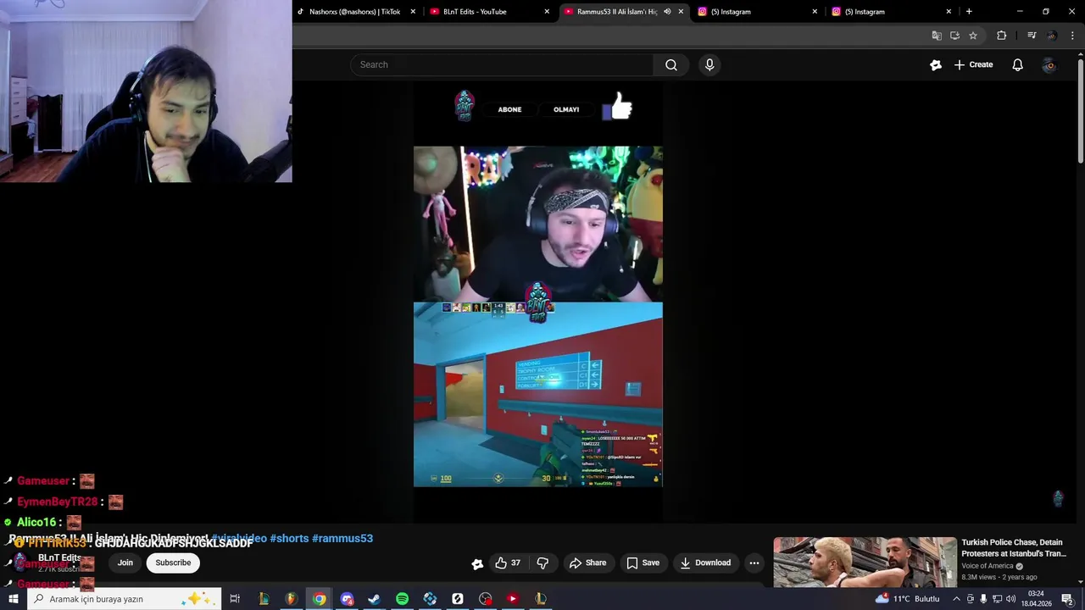Open the three-dot more actions button
Screen dimensions: 1085x610
(754, 563)
